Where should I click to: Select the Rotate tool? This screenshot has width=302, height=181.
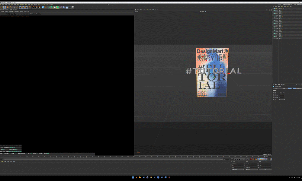point(10,7)
